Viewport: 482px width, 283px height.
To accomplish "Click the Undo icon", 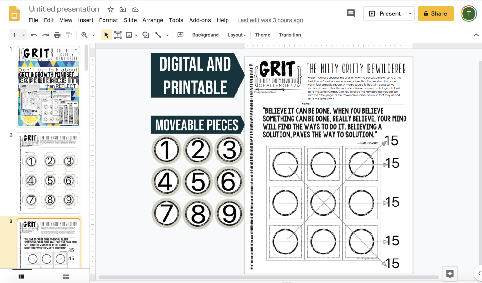I will coord(34,35).
